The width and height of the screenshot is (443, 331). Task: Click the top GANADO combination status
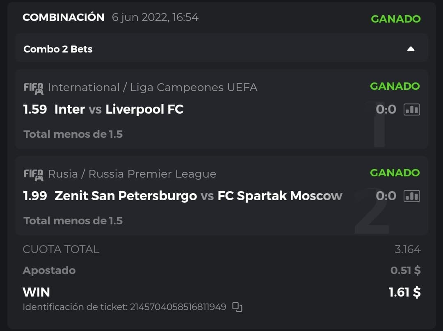pyautogui.click(x=395, y=19)
